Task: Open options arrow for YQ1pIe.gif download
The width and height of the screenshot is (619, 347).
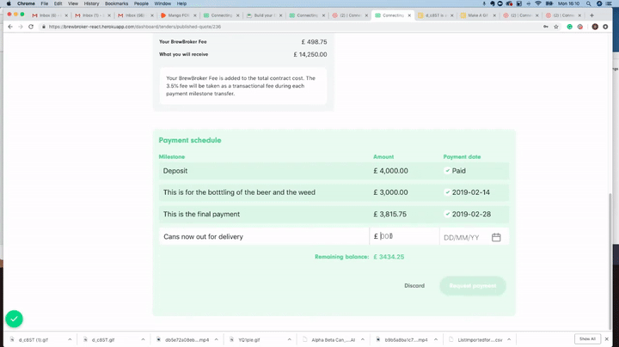Action: coord(291,339)
